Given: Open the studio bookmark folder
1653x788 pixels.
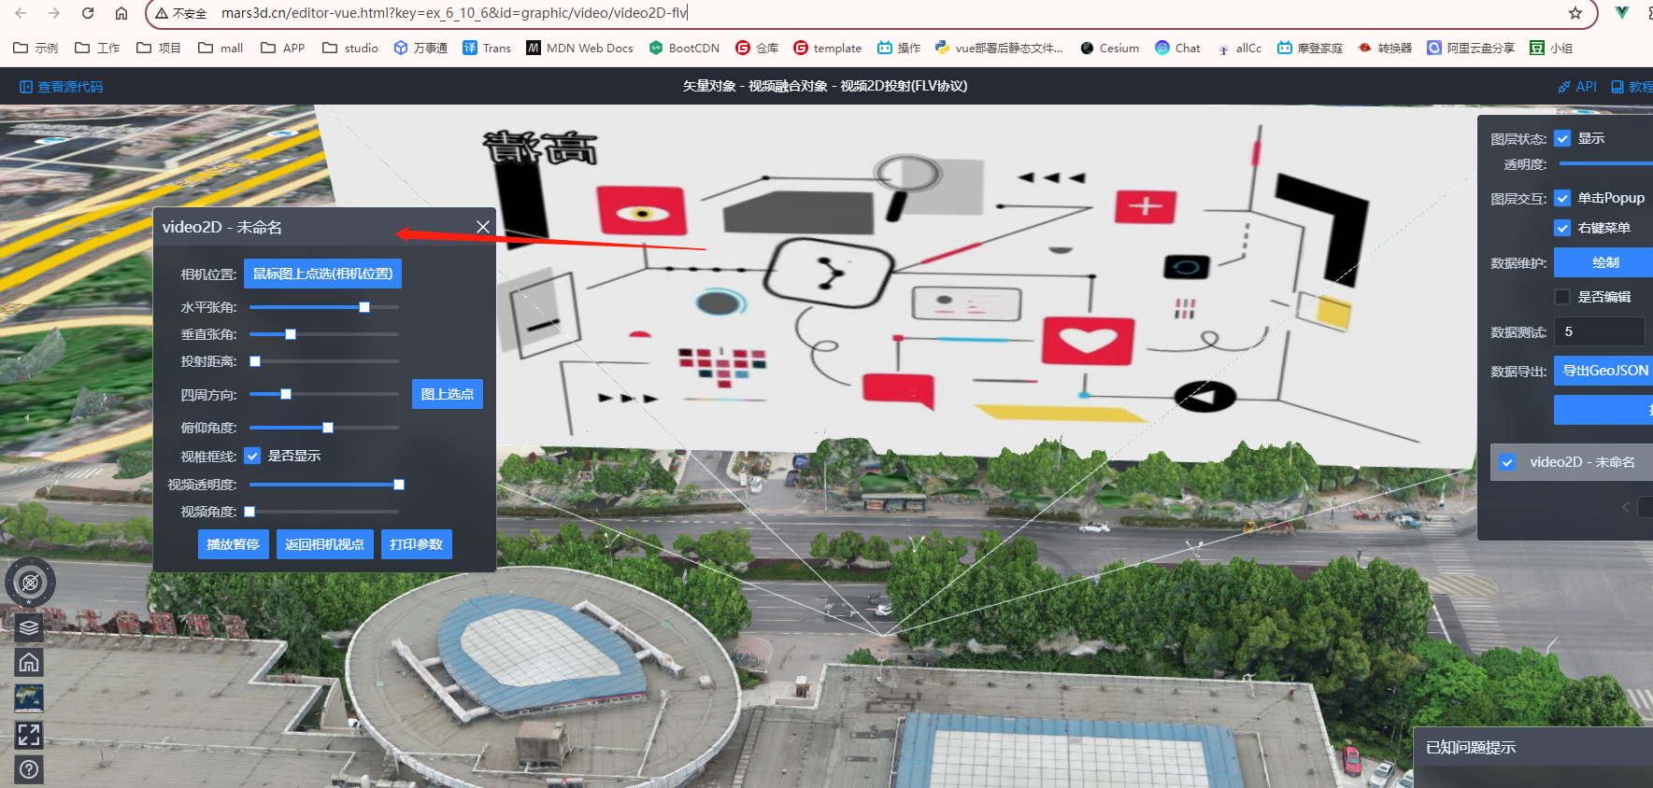Looking at the screenshot, I should point(350,48).
